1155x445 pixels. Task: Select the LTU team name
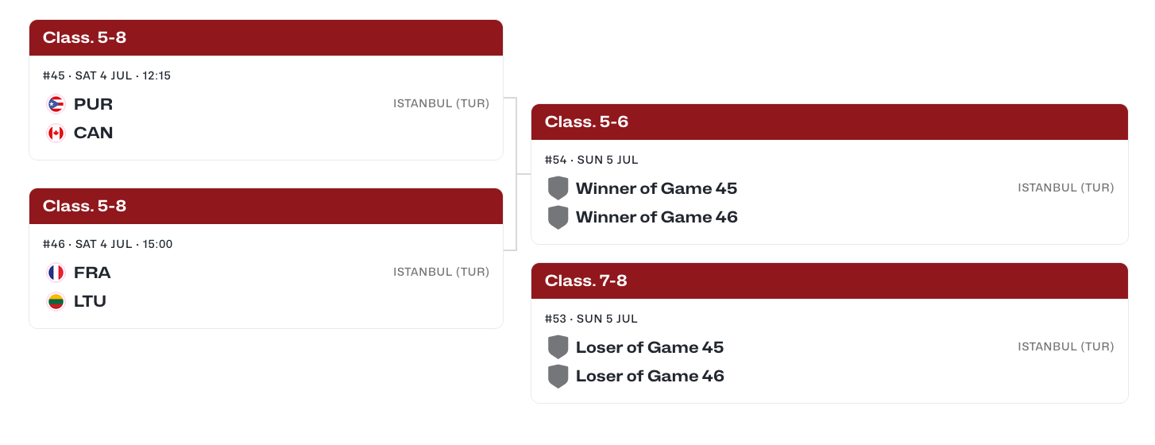click(x=90, y=301)
